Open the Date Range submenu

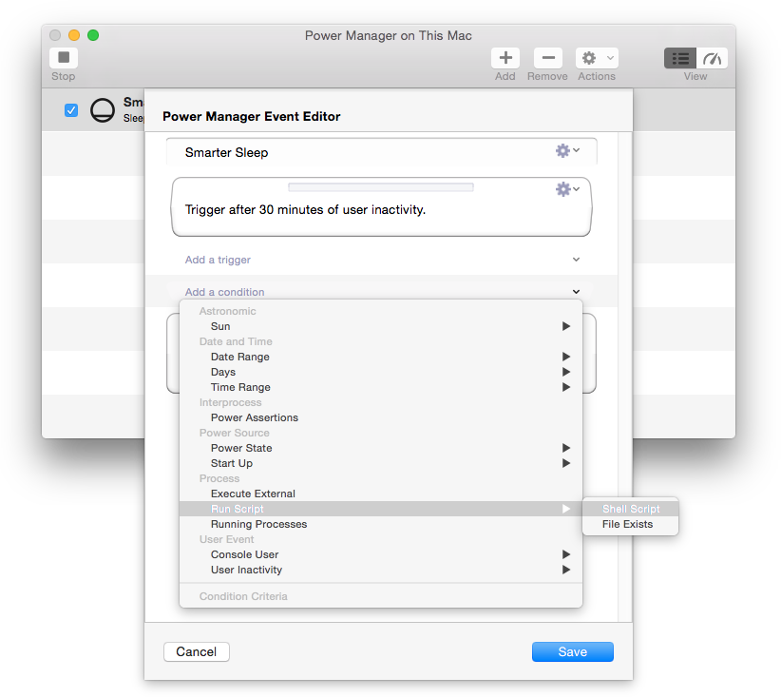click(381, 357)
